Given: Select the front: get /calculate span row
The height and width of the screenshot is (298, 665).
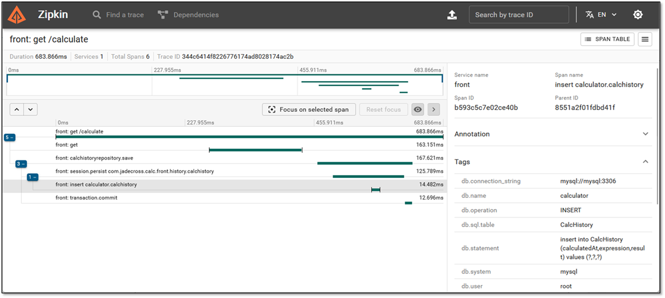Looking at the screenshot, I should point(250,133).
